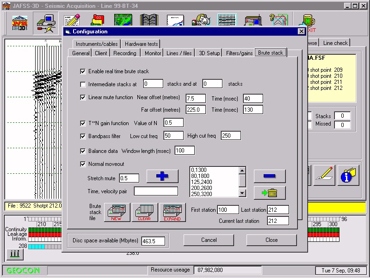Click the green arrow trash bin button
Viewport: 370px width, 278px height.
click(270, 193)
